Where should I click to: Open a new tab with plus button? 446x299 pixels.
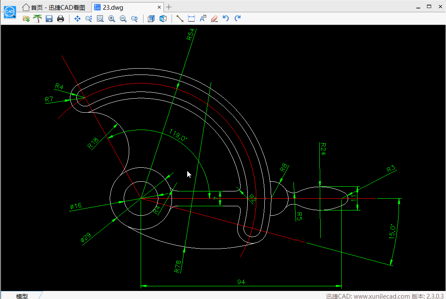169,7
